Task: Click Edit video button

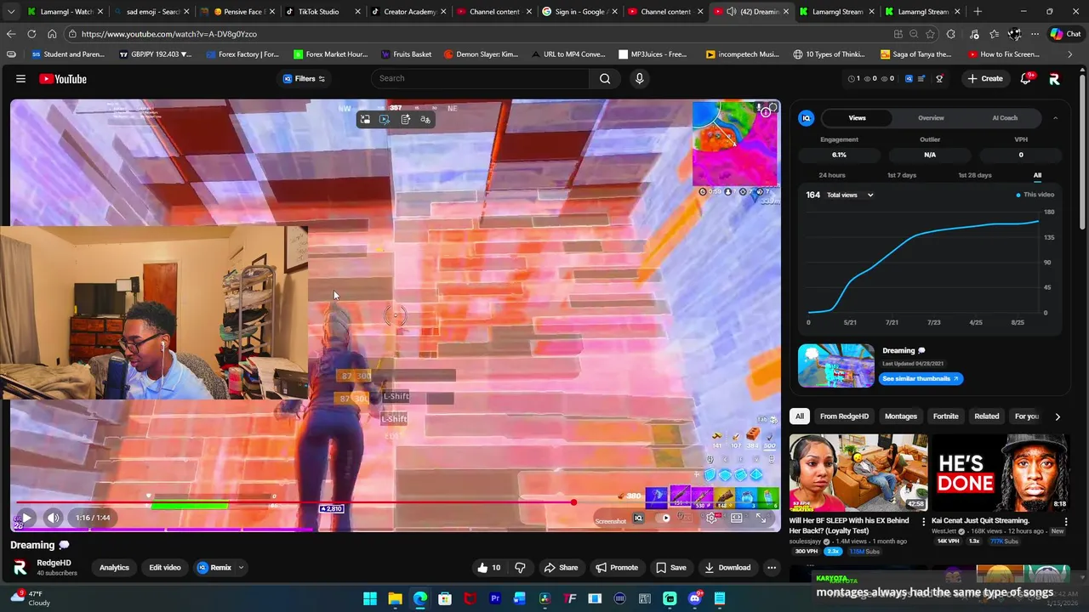Action: [165, 568]
